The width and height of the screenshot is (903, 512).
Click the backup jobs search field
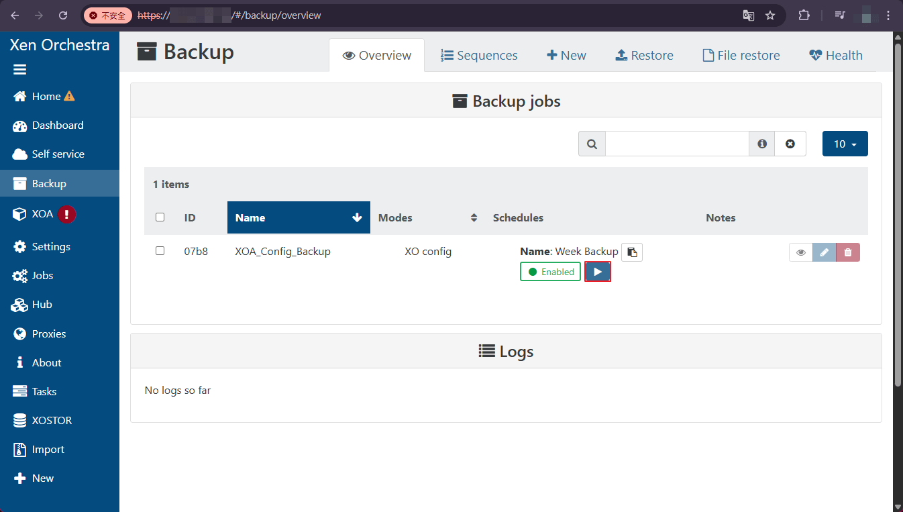(677, 144)
